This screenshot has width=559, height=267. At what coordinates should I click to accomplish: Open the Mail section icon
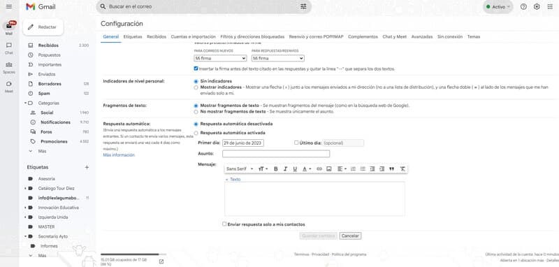[9, 26]
